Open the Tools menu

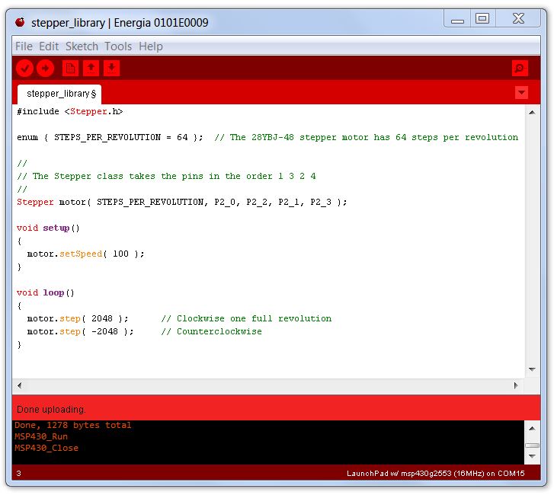click(x=118, y=46)
